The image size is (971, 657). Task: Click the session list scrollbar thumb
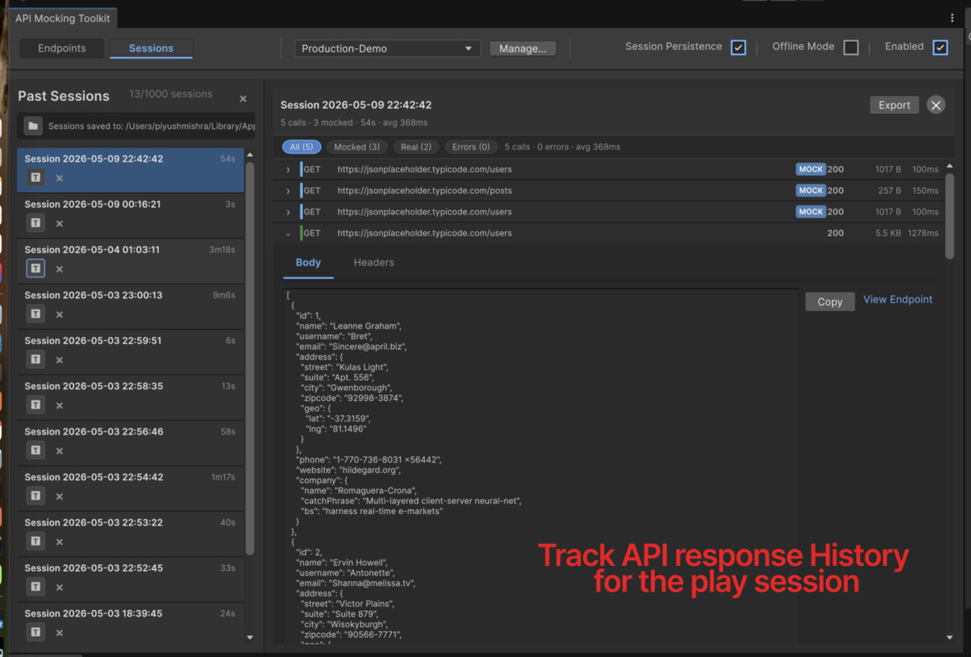pos(251,358)
